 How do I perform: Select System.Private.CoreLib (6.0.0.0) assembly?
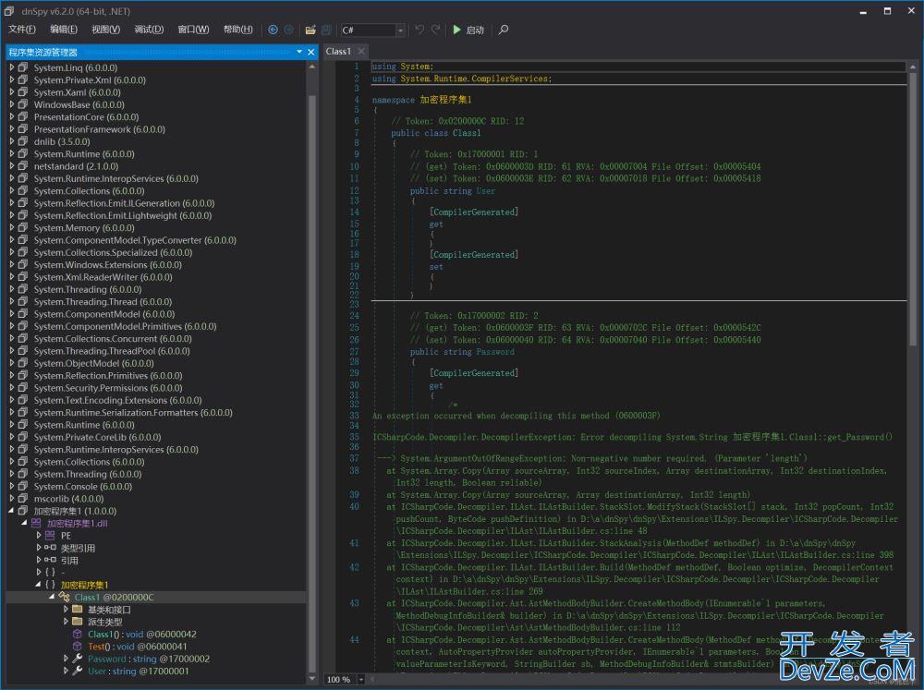pyautogui.click(x=97, y=437)
